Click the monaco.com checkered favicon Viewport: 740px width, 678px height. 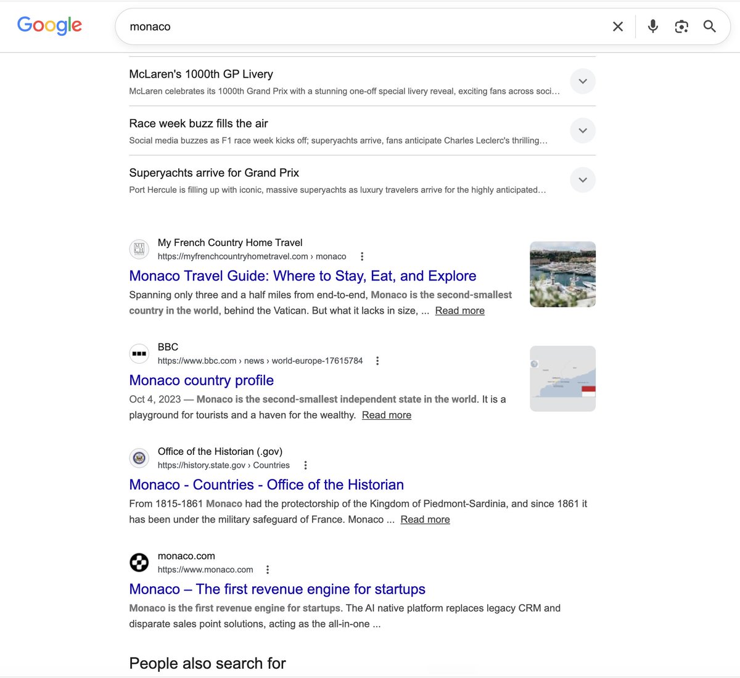click(x=139, y=562)
